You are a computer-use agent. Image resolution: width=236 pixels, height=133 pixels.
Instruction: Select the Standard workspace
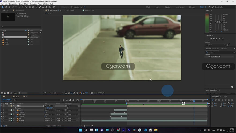tap(167, 7)
